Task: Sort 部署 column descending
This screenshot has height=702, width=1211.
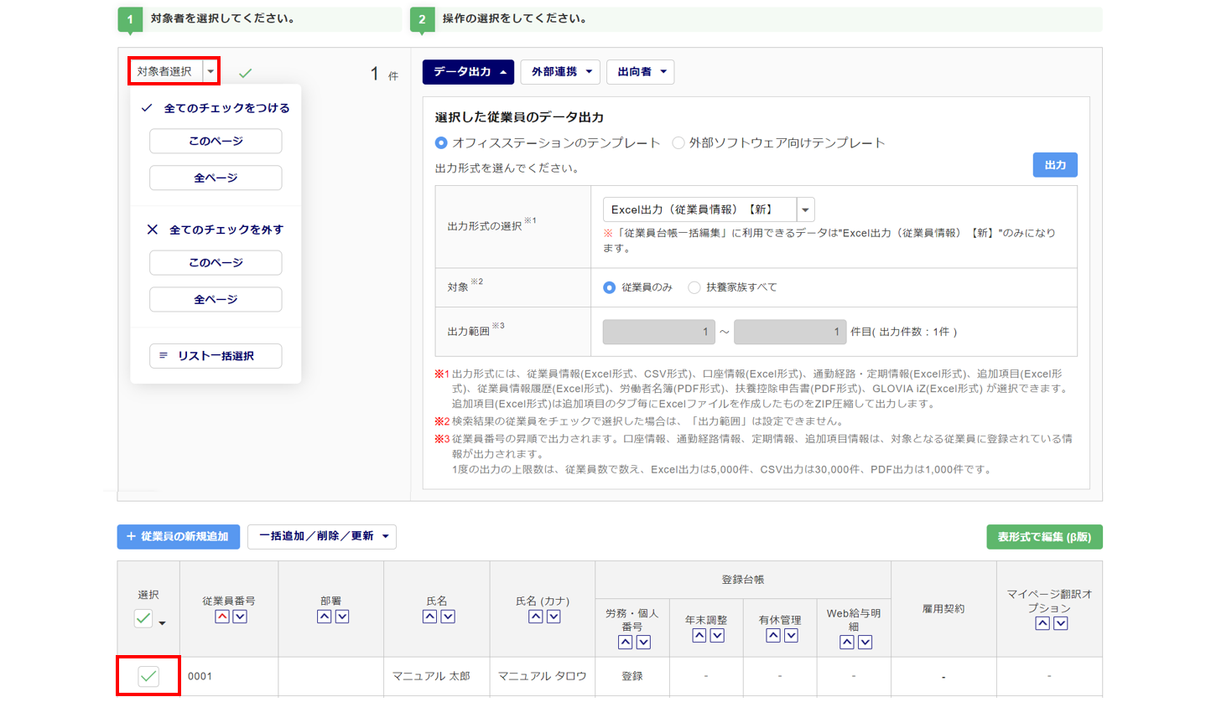Action: coord(341,617)
